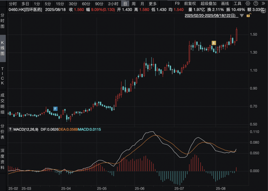This screenshot has height=191, width=268.
Task: Open the 画线 drawing tools
Action: 225,3
